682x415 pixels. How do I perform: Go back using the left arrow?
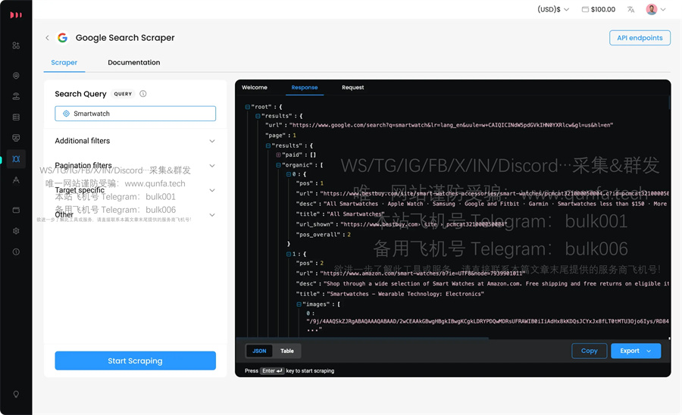[47, 38]
